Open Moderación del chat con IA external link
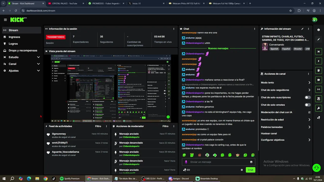This screenshot has height=182, width=324. (x=309, y=112)
